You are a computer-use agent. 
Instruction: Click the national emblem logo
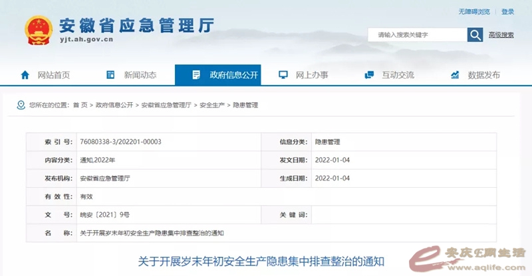point(39,30)
